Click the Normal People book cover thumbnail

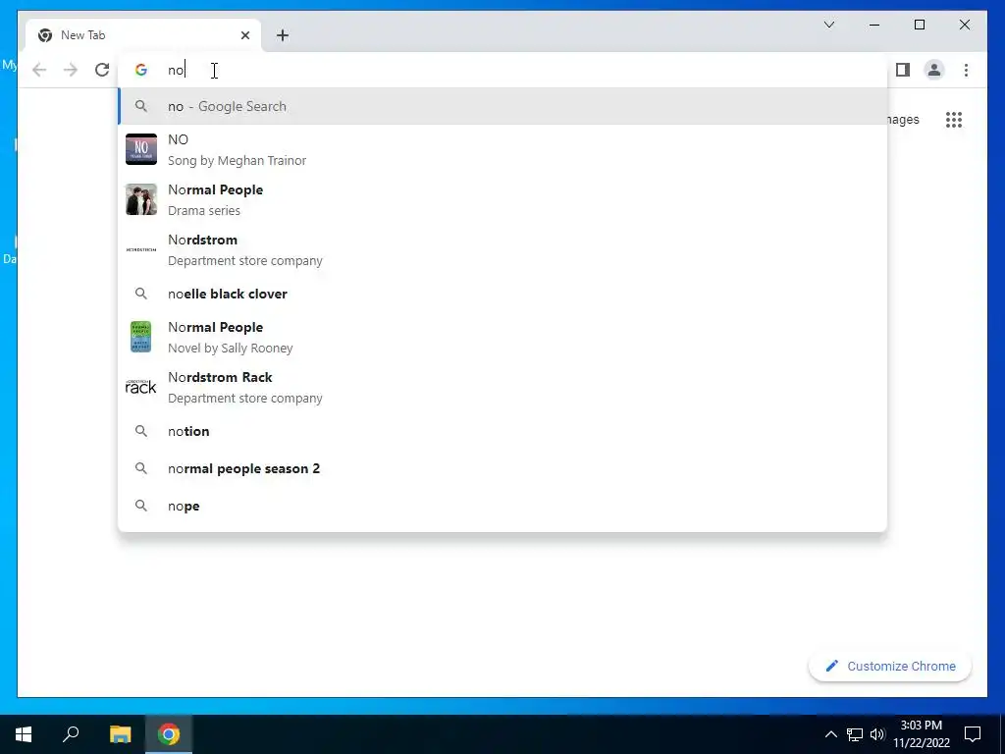[141, 337]
